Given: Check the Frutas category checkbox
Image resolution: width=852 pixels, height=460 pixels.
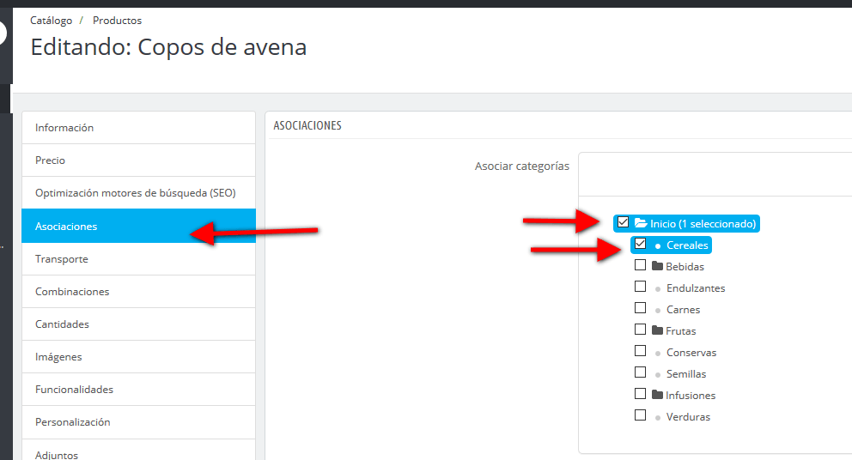Looking at the screenshot, I should point(640,329).
